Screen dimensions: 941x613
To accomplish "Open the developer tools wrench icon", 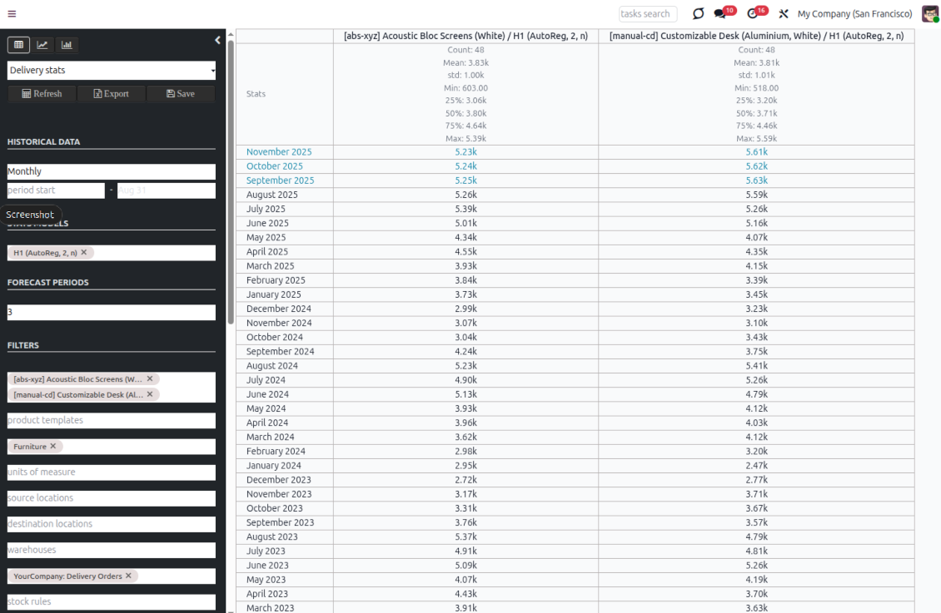I will 783,13.
